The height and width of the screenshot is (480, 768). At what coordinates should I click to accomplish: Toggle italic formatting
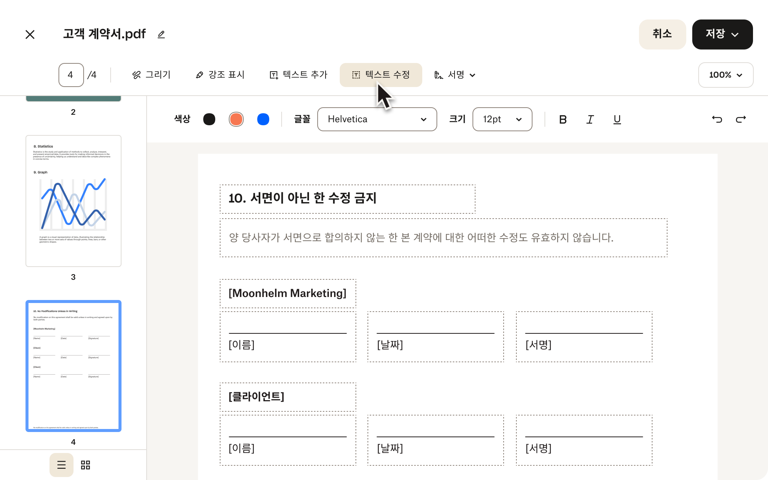click(590, 119)
